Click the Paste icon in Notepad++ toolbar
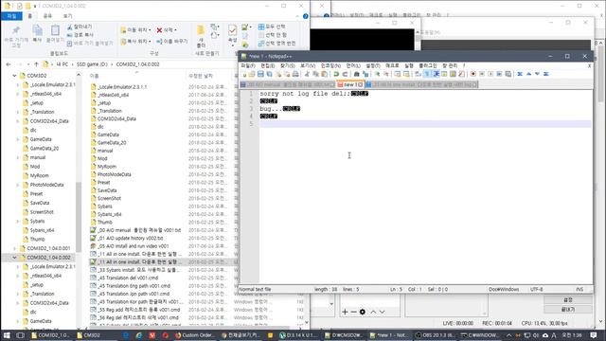606x341 pixels. click(x=324, y=74)
